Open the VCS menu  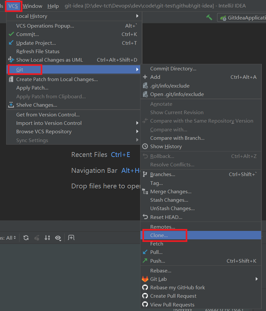click(13, 6)
